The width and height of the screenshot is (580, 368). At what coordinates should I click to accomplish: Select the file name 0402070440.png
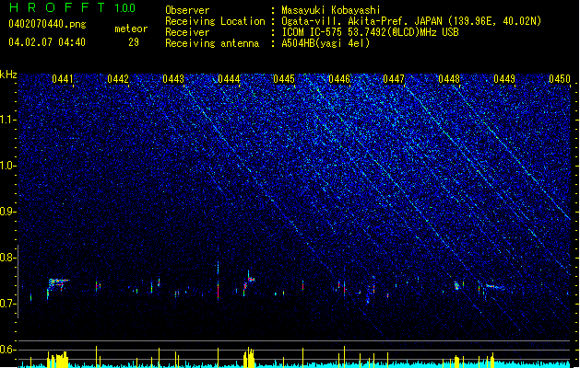[47, 24]
